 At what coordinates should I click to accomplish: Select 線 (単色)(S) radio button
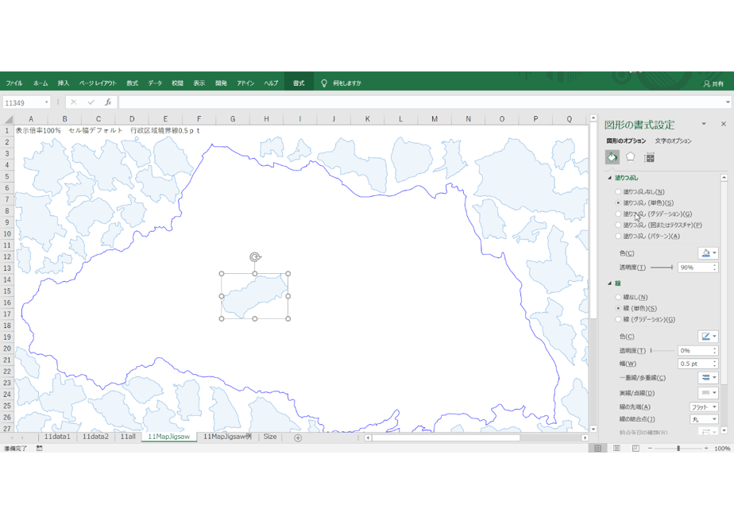click(618, 308)
